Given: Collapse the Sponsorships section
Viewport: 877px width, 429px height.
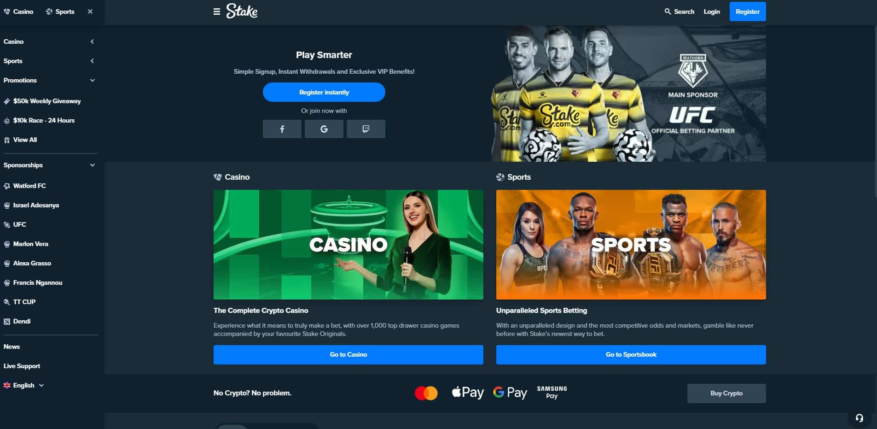Looking at the screenshot, I should (x=51, y=165).
